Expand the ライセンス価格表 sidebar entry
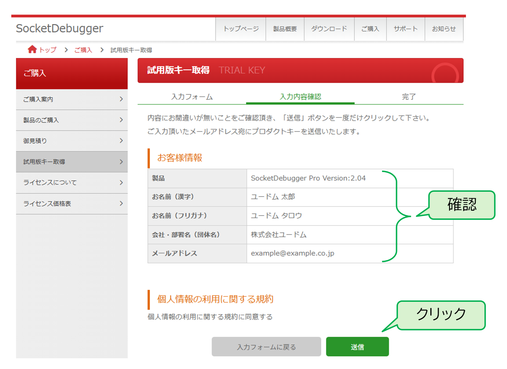Viewport: 507px width, 369px height. click(71, 204)
